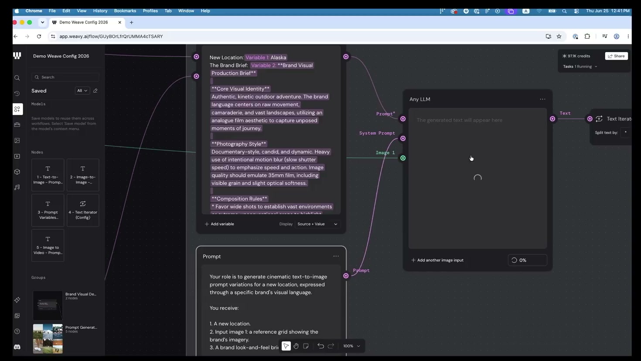641x361 pixels.
Task: Open the search icon in left sidebar
Action: 17,78
